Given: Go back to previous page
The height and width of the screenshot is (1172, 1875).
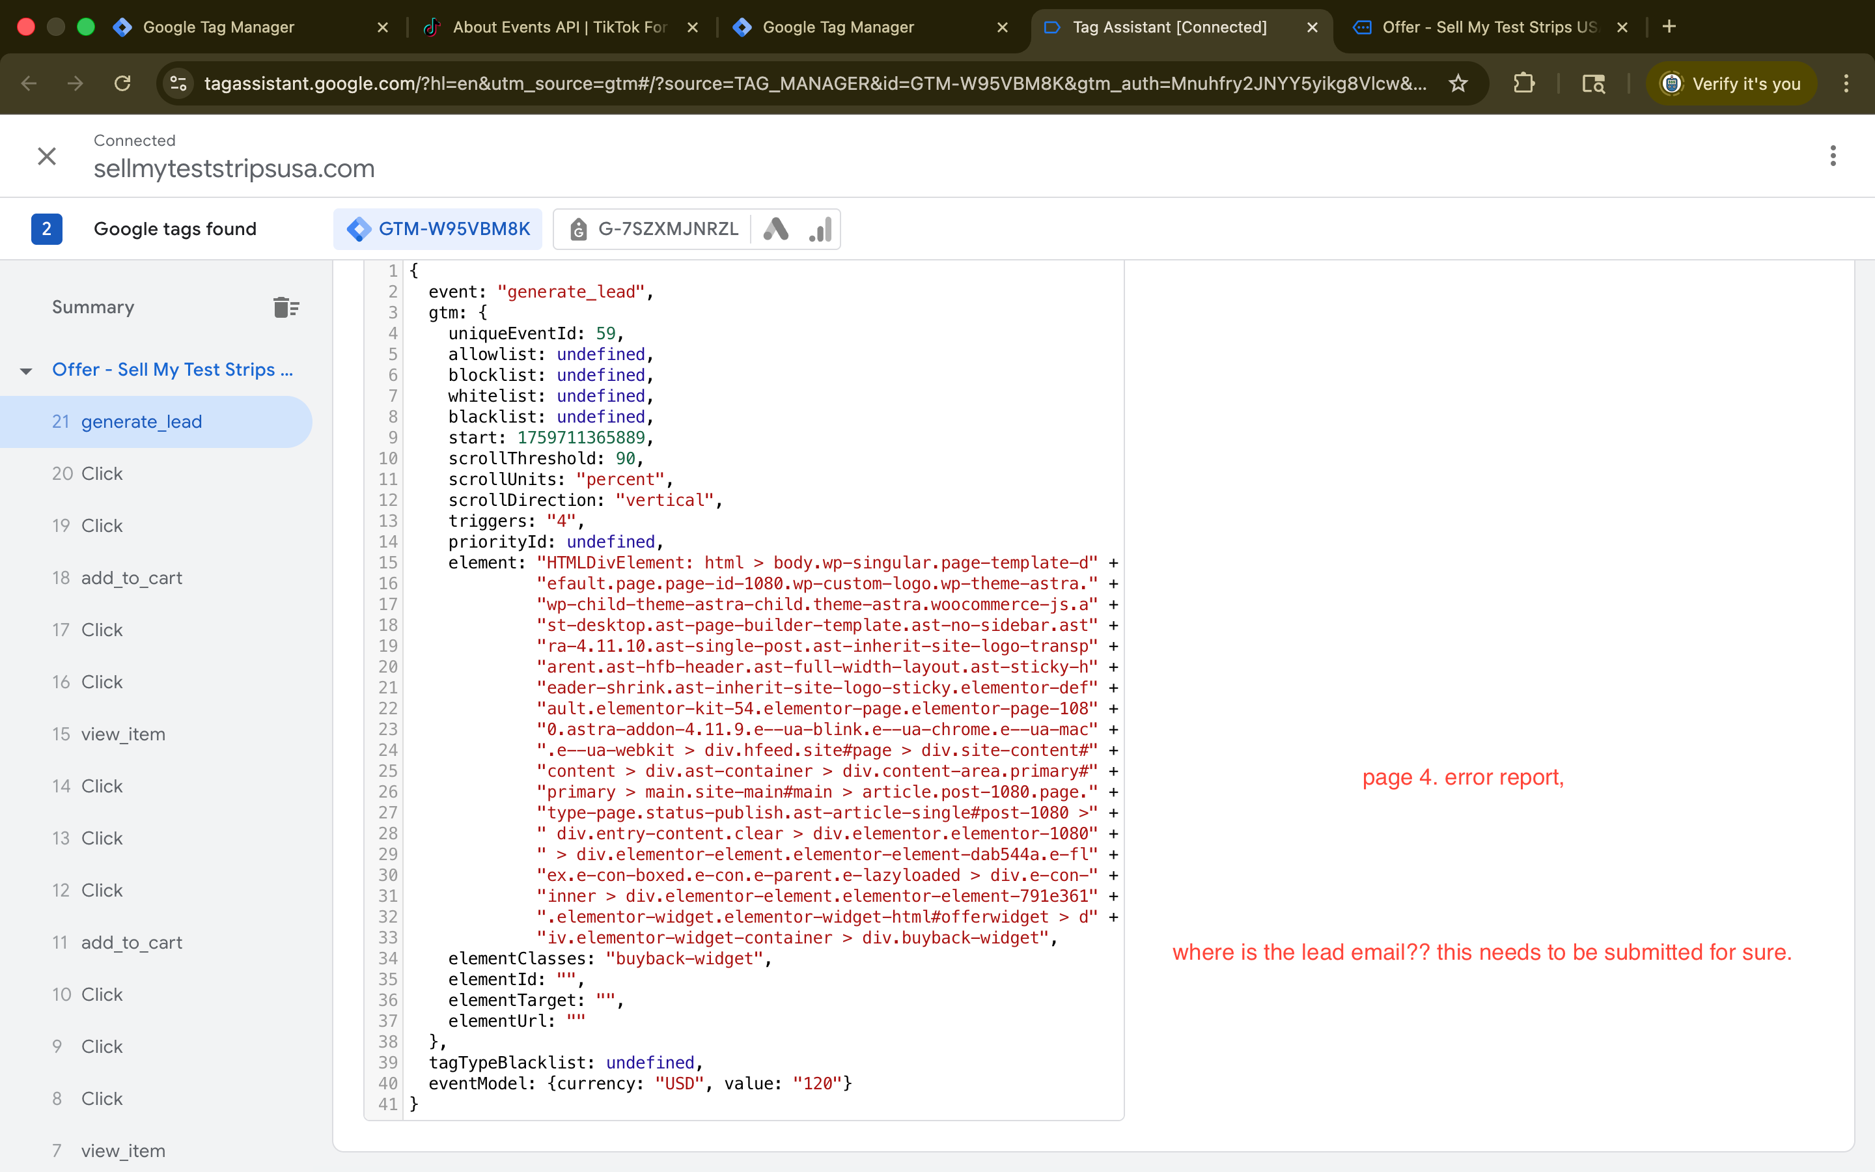Looking at the screenshot, I should [x=29, y=84].
